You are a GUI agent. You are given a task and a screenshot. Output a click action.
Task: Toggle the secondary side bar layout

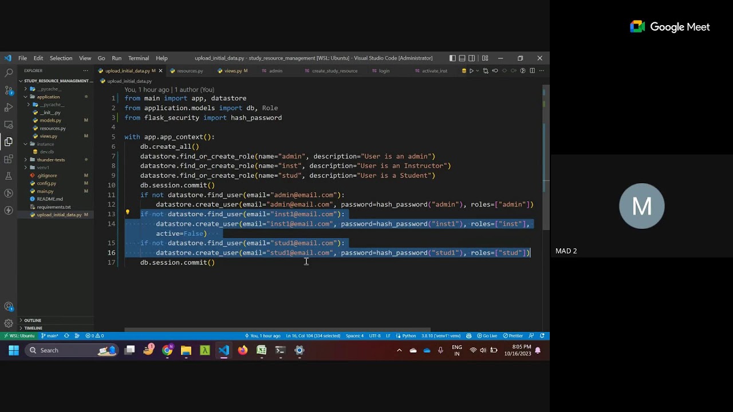point(472,58)
